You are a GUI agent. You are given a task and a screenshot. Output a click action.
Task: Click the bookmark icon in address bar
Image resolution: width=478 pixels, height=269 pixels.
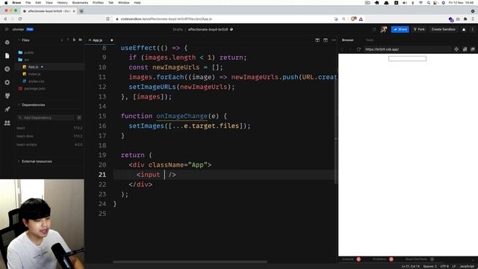click(x=108, y=19)
